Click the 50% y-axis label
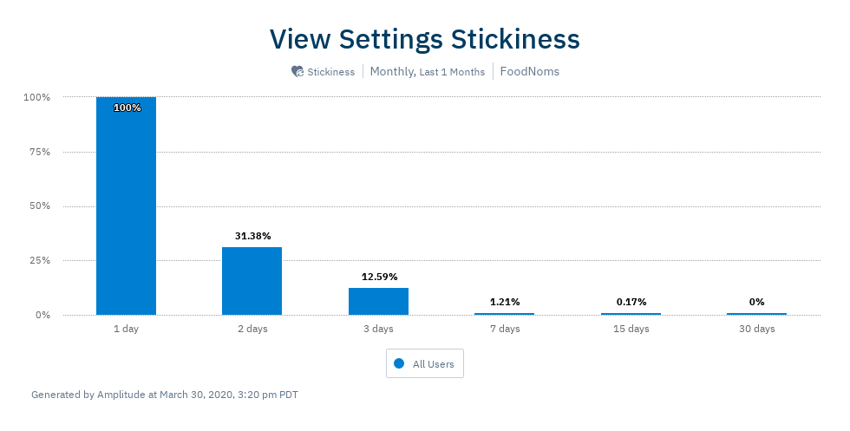The height and width of the screenshot is (431, 850). pyautogui.click(x=40, y=206)
